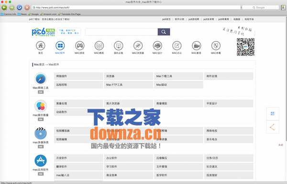Open the Mac驱动 category

178,85
